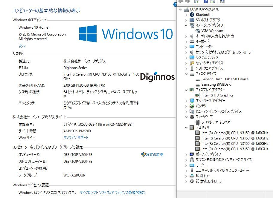273x198 pixels.
Task: Click the ソフトウェア デバイス icon
Action: [x=192, y=68]
